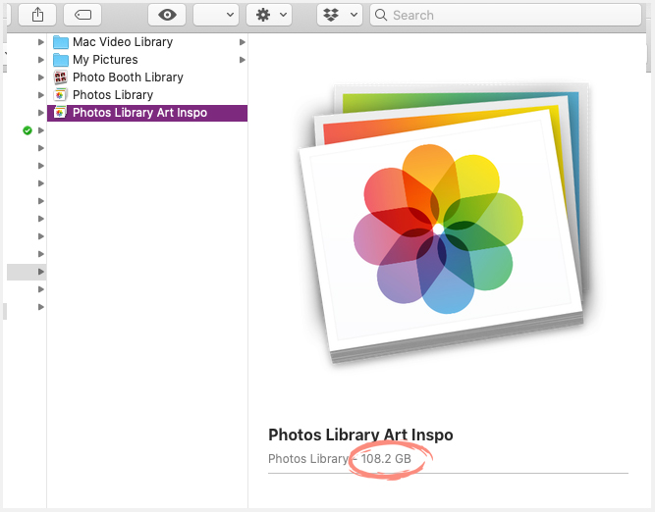Click the magnifying glass search icon
Image resolution: width=655 pixels, height=512 pixels.
[x=381, y=15]
